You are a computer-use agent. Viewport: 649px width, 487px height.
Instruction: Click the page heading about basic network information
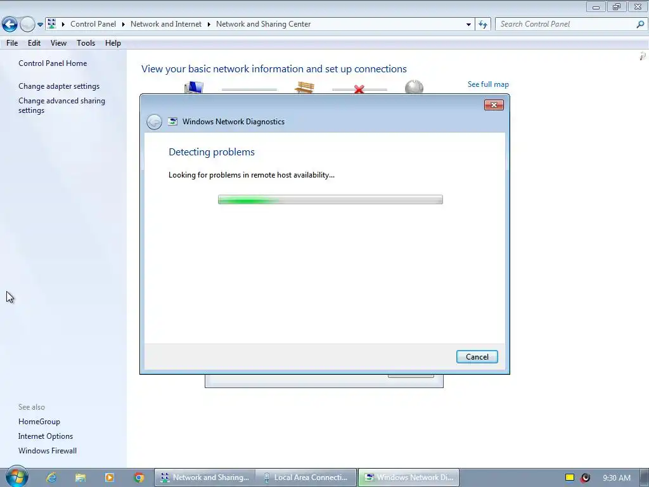click(274, 68)
